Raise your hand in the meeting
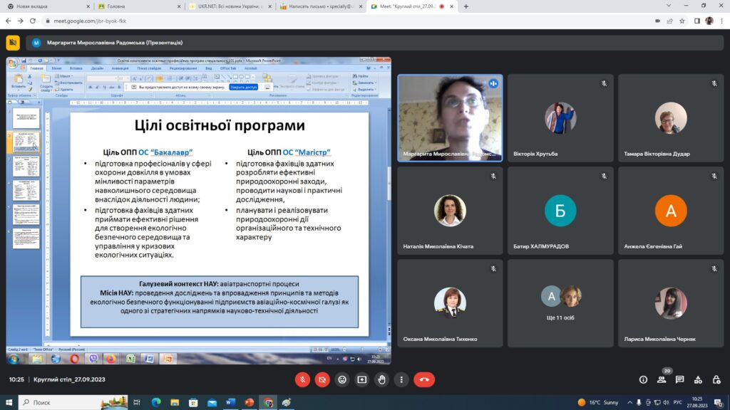 click(382, 379)
